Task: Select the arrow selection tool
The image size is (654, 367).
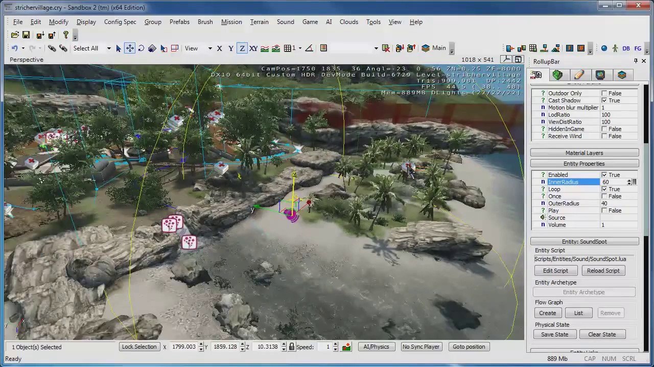Action: [x=119, y=48]
